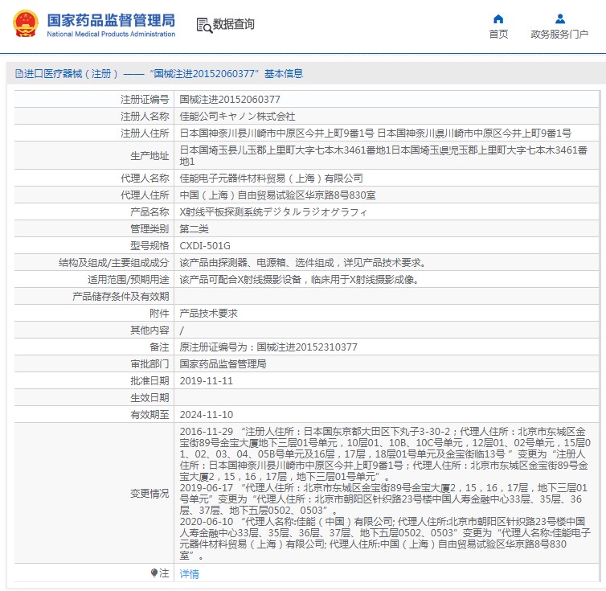This screenshot has width=606, height=591.
Task: Click the 生效日期 row label
Action: [x=149, y=397]
